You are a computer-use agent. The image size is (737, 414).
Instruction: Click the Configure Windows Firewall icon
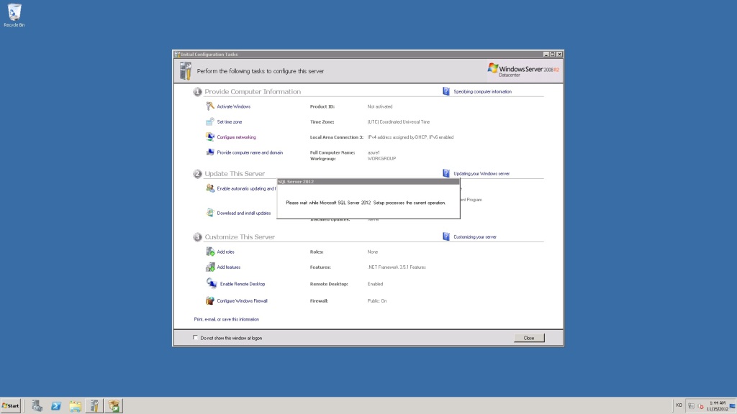click(x=209, y=300)
